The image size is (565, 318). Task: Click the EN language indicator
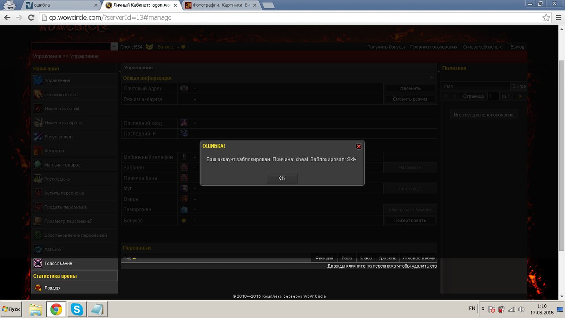coord(472,308)
